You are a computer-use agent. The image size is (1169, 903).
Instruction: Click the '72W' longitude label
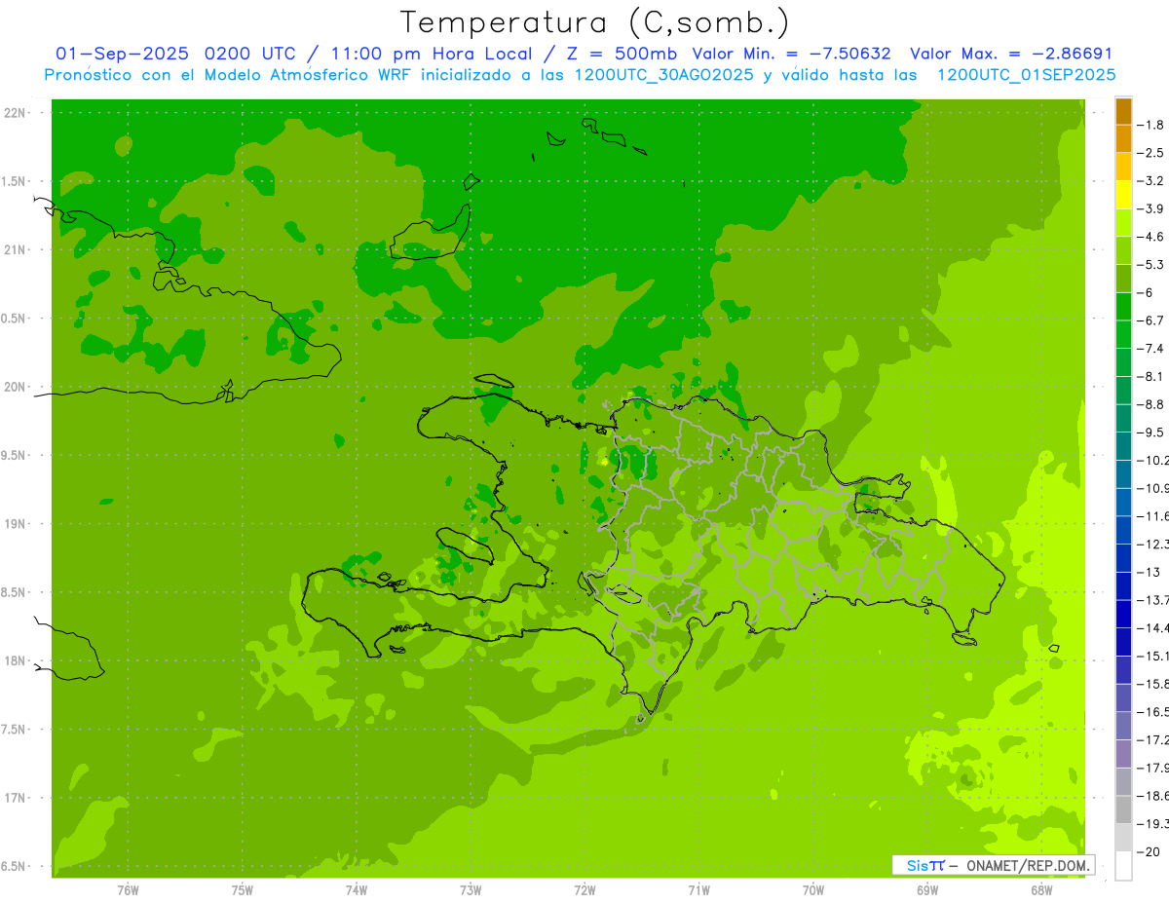584,890
